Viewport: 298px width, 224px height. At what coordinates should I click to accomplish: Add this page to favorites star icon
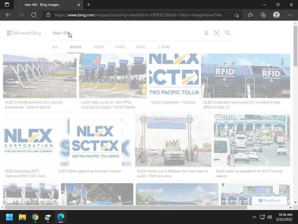tap(236, 15)
